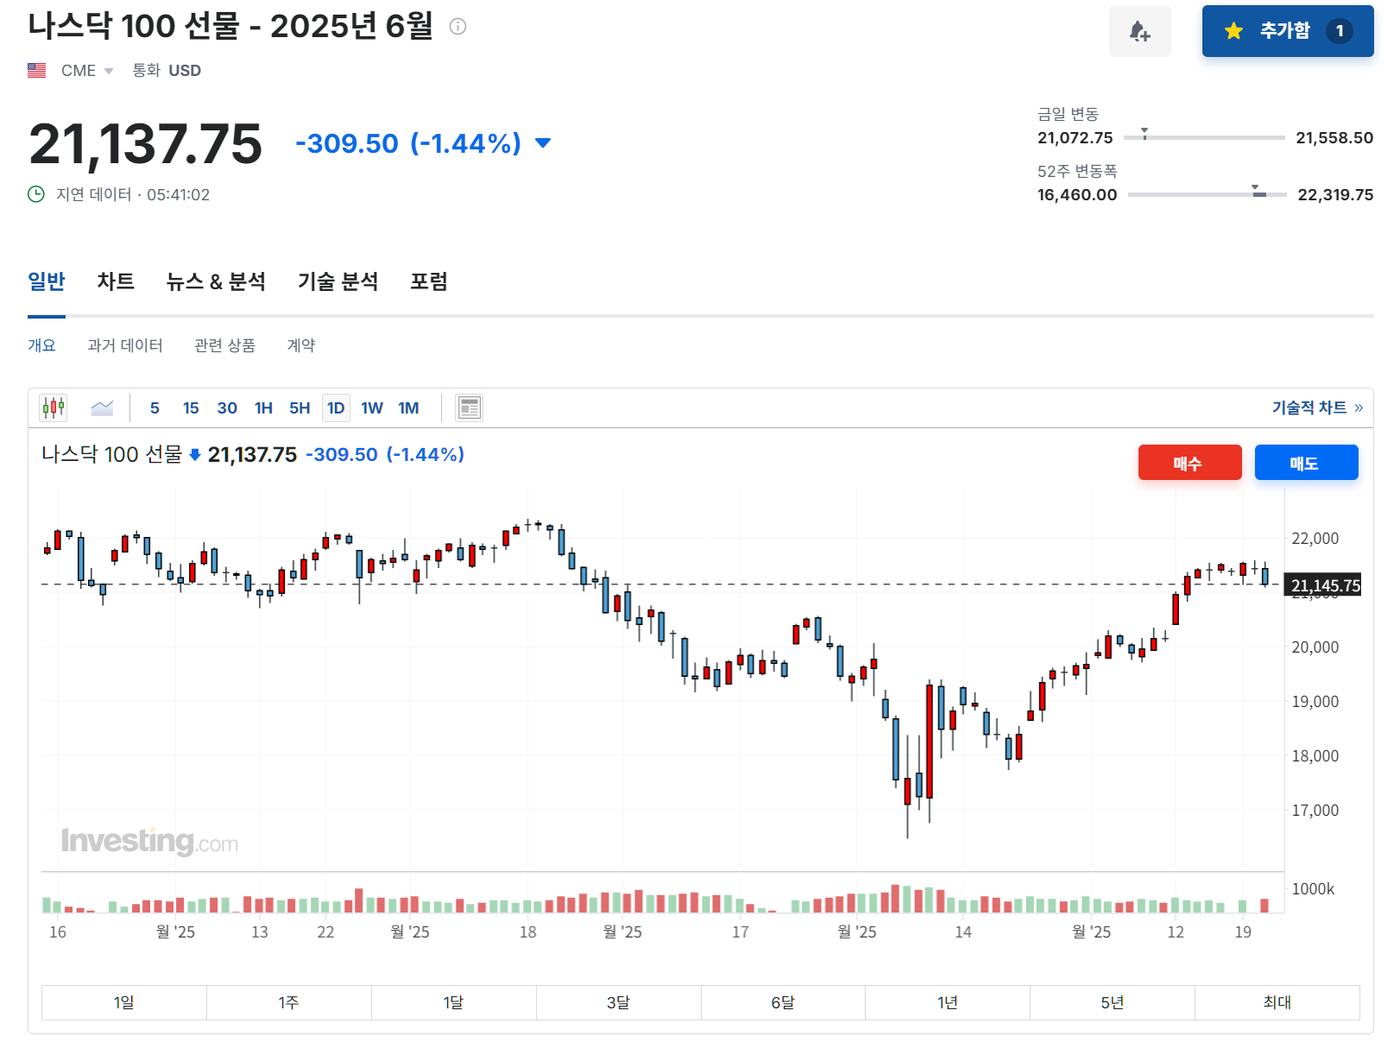Enable the 5-minute interval
The height and width of the screenshot is (1042, 1400).
[x=154, y=407]
